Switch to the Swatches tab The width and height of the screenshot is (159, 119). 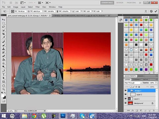pos(136,17)
